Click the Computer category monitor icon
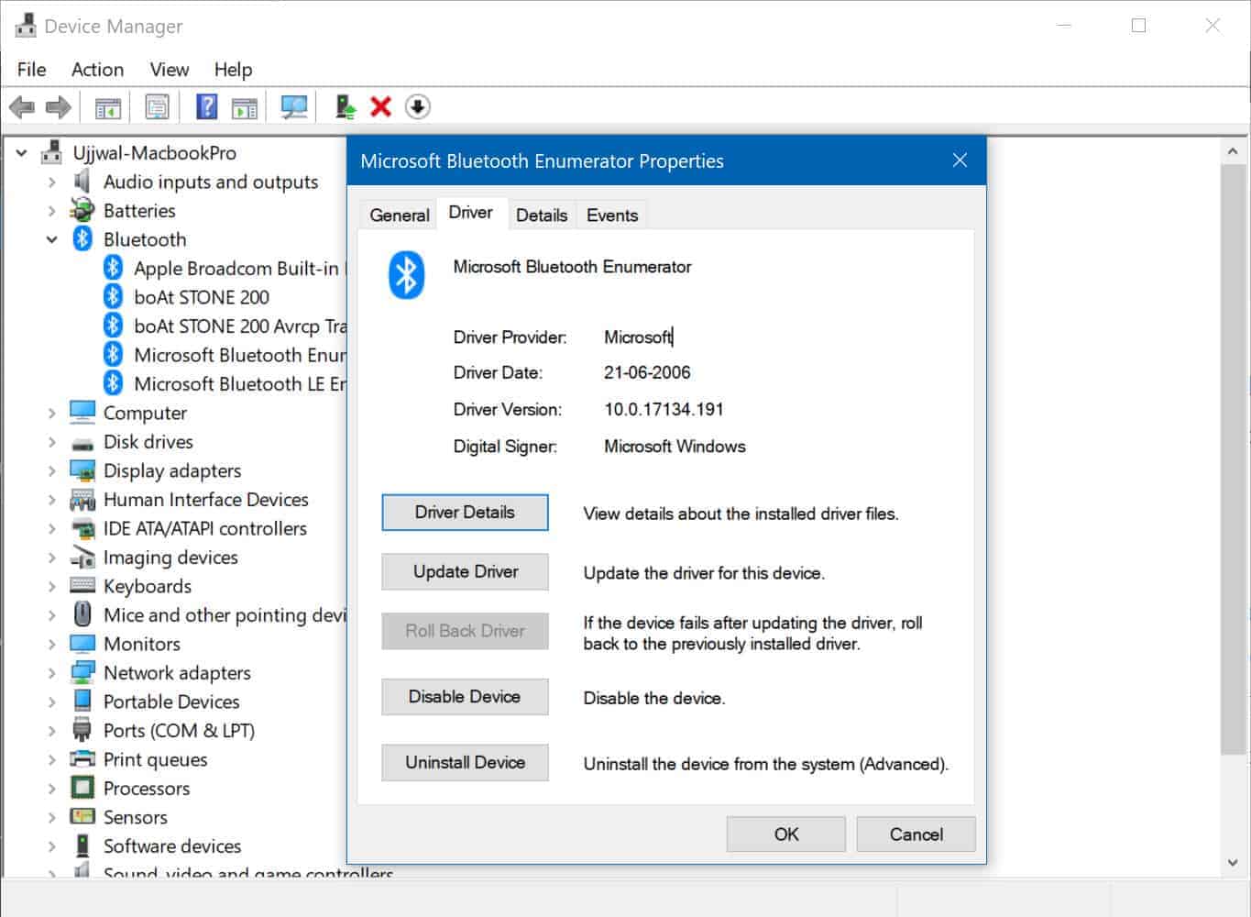This screenshot has height=917, width=1251. (x=82, y=413)
